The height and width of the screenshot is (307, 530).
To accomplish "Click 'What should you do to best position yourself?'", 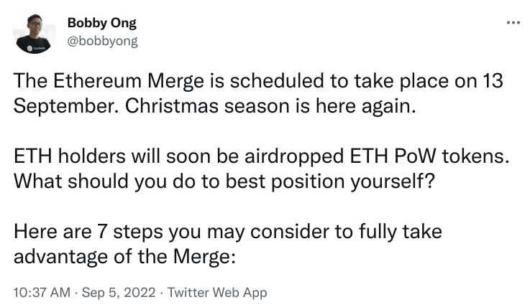I will (x=224, y=181).
